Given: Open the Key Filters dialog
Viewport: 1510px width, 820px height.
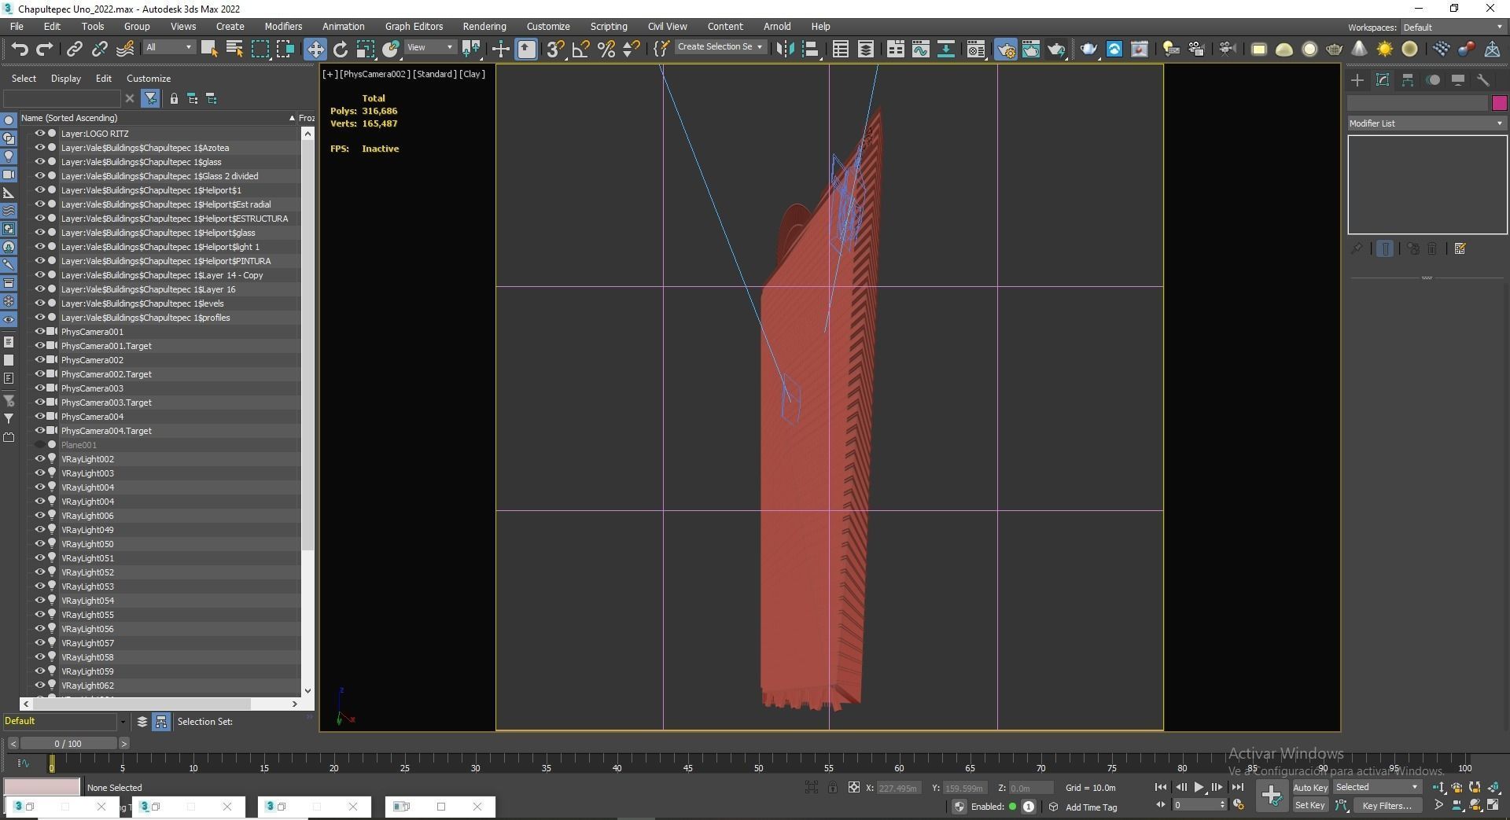Looking at the screenshot, I should 1387,805.
